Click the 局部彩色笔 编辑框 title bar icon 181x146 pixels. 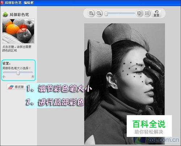2,3
